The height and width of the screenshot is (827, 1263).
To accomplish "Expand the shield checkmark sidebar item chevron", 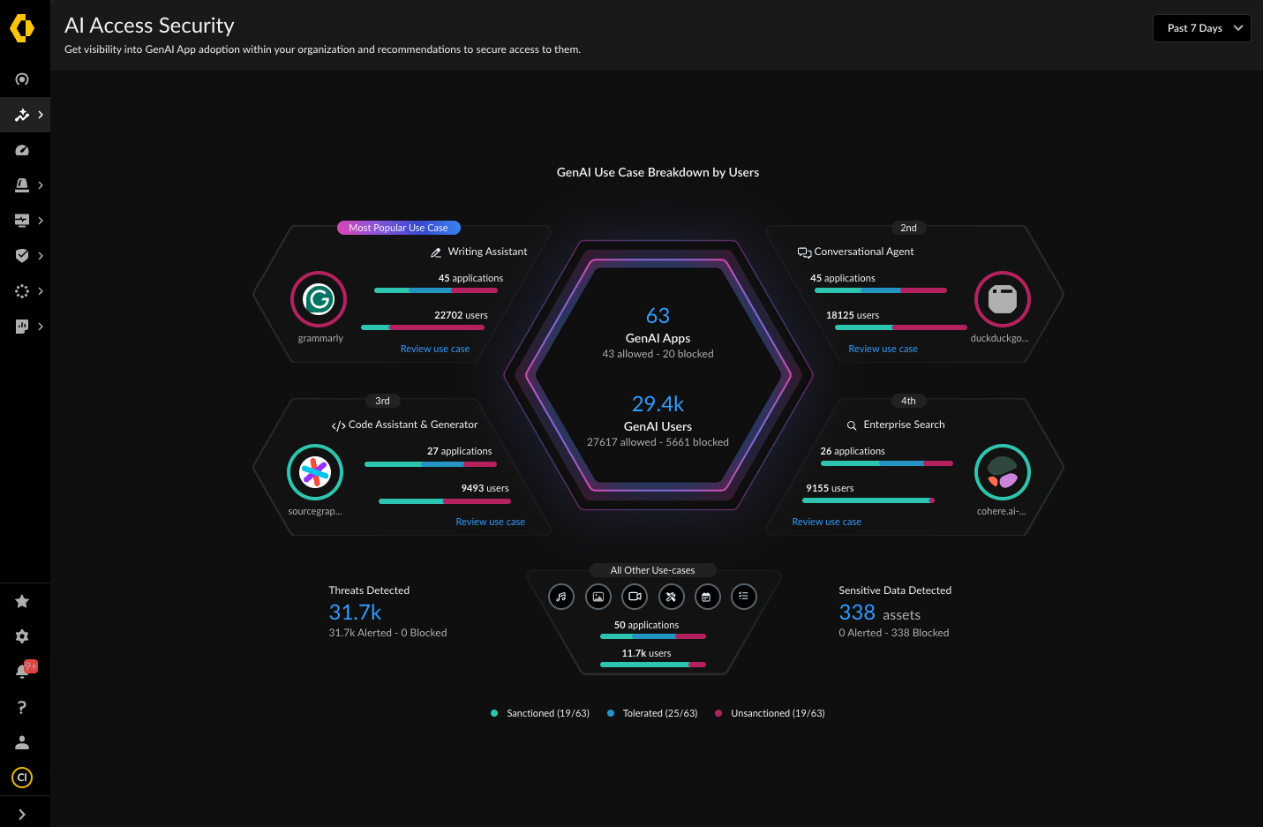I will (x=41, y=256).
